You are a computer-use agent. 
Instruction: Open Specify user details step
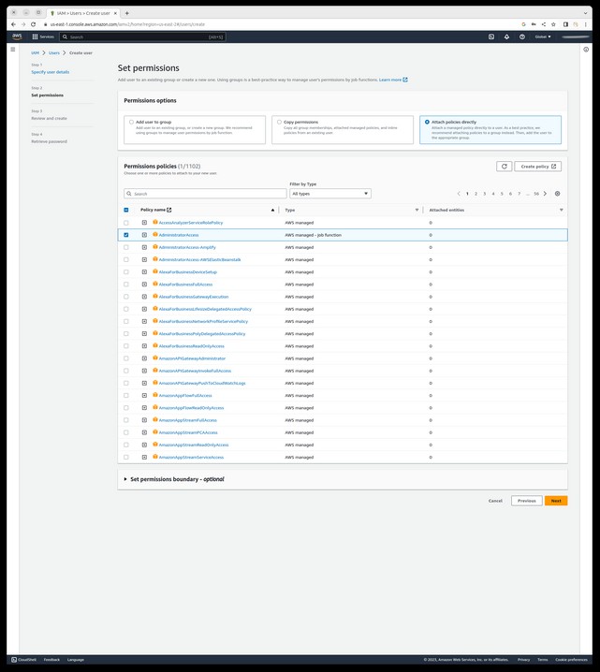[x=51, y=72]
